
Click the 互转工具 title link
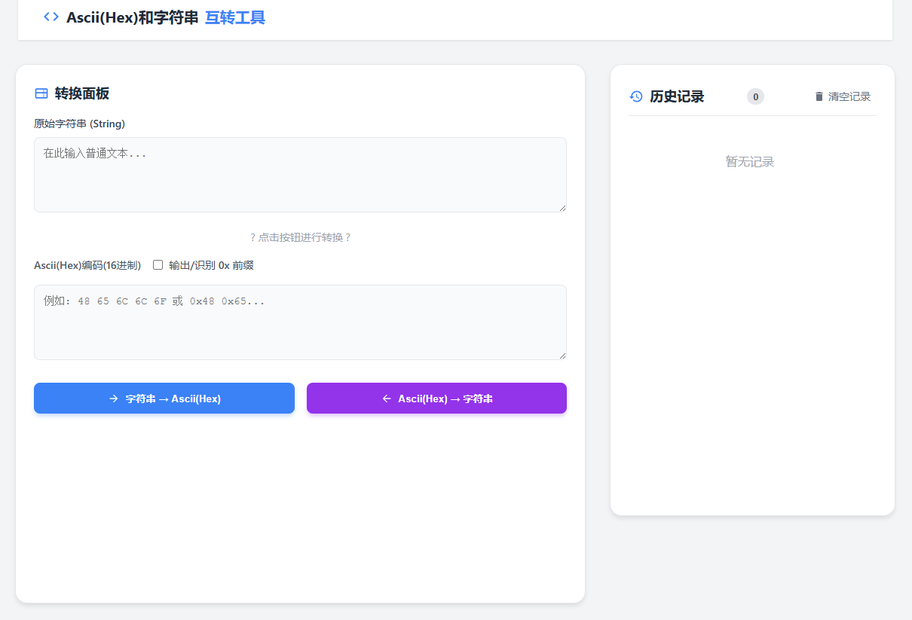(235, 17)
